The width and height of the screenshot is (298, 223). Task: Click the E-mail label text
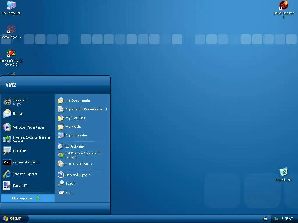pyautogui.click(x=18, y=114)
